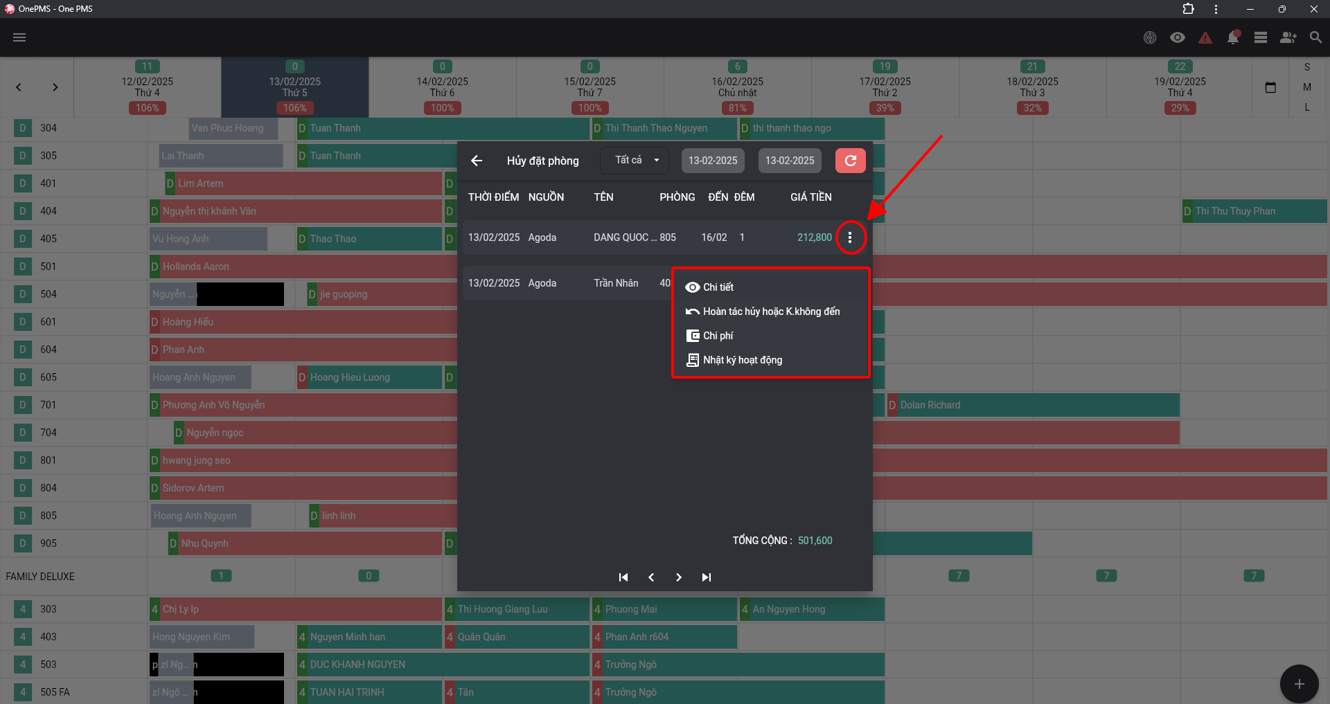
Task: Click the FAMILY DELUXE room type label
Action: [40, 577]
